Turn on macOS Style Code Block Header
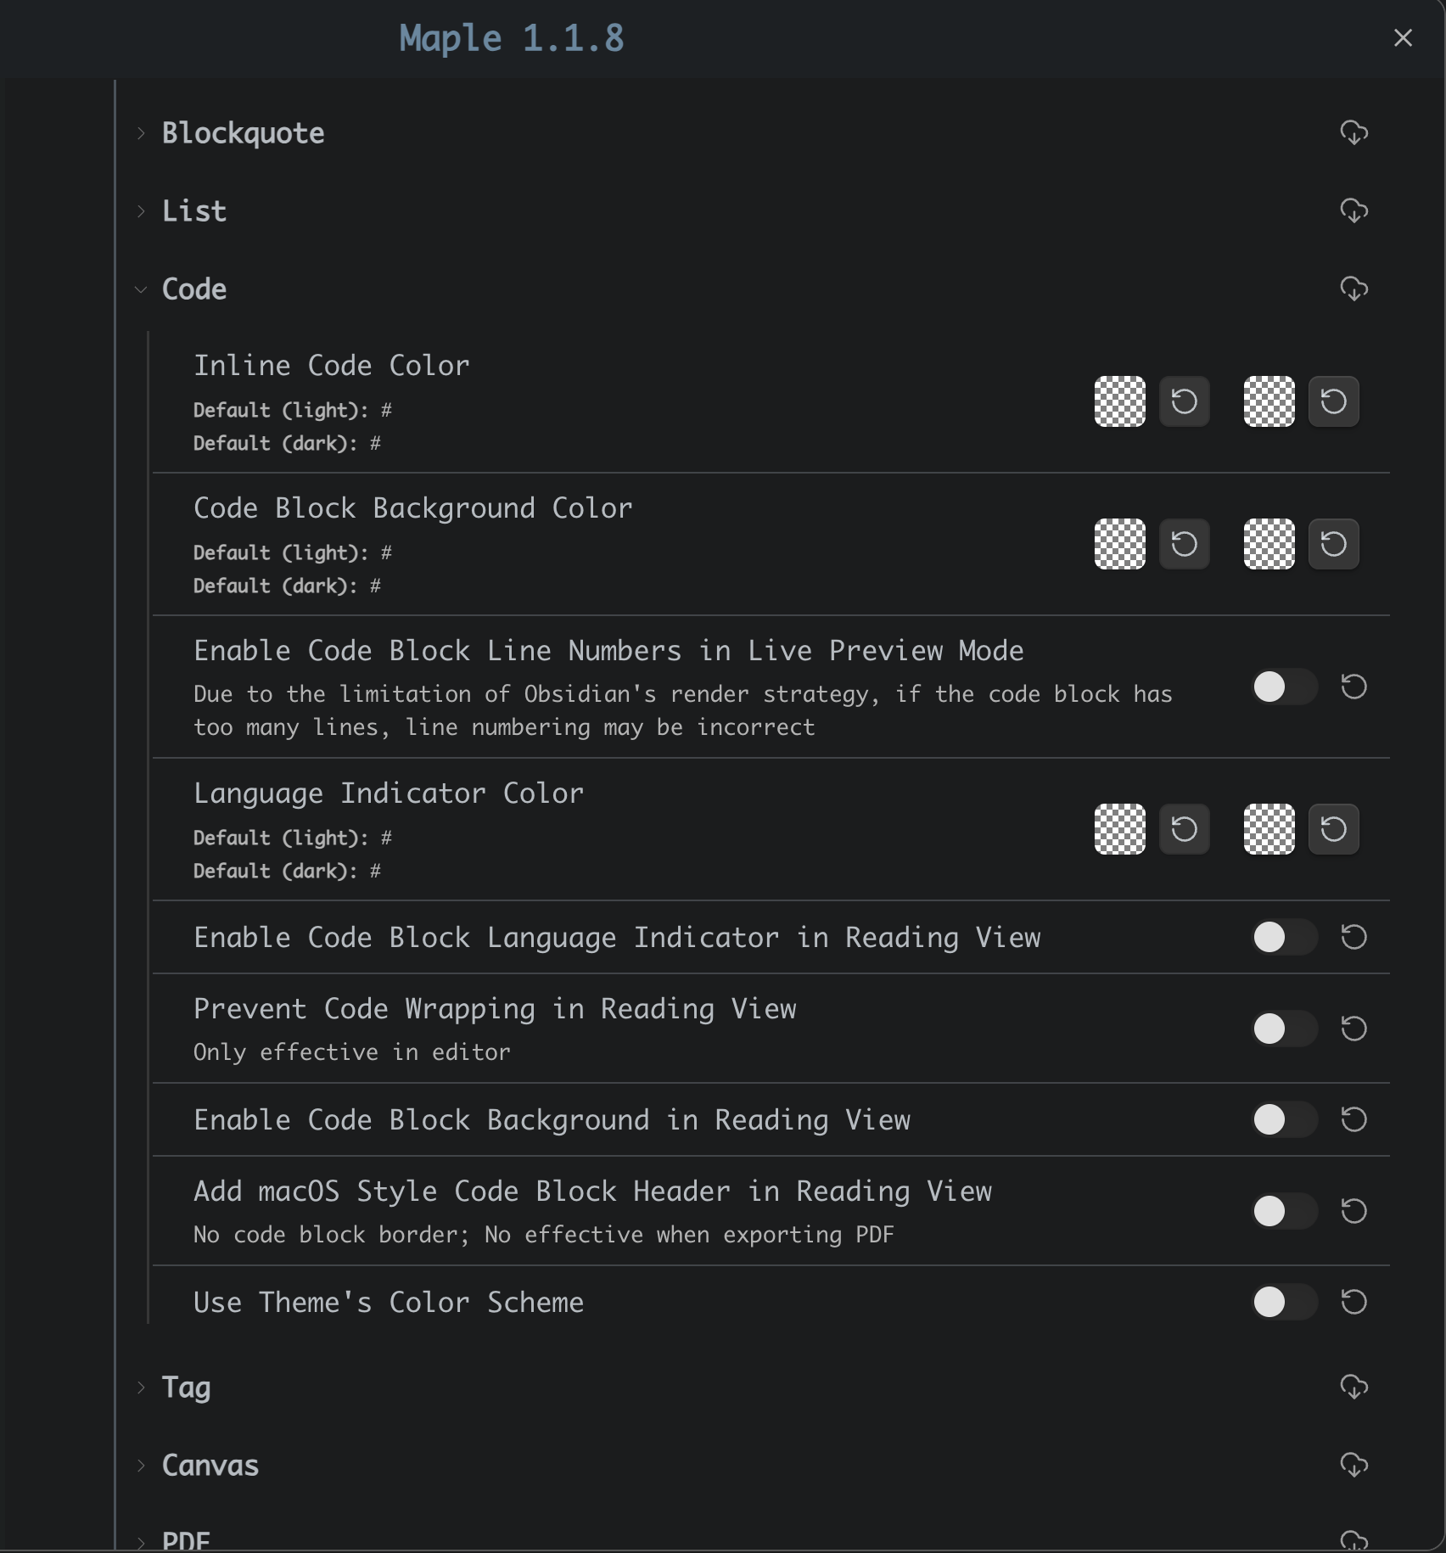 tap(1284, 1211)
